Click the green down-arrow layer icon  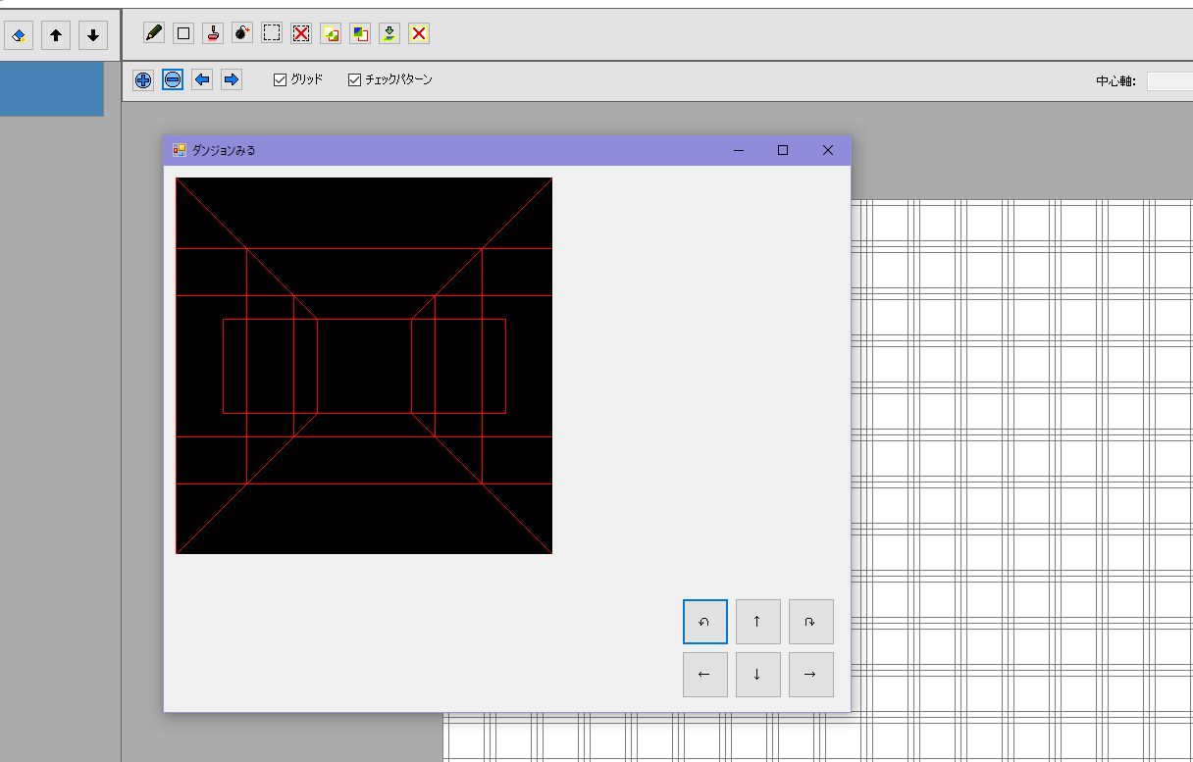[x=389, y=33]
